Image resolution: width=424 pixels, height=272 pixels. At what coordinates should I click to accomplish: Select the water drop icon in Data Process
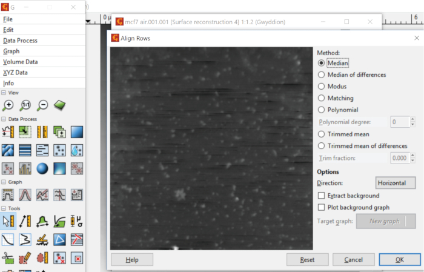tap(76, 150)
